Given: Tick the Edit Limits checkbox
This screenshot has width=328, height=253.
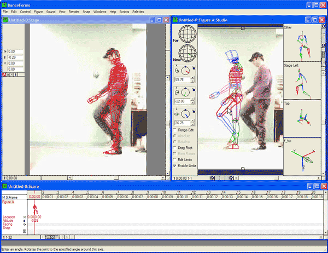Looking at the screenshot, I should point(175,159).
